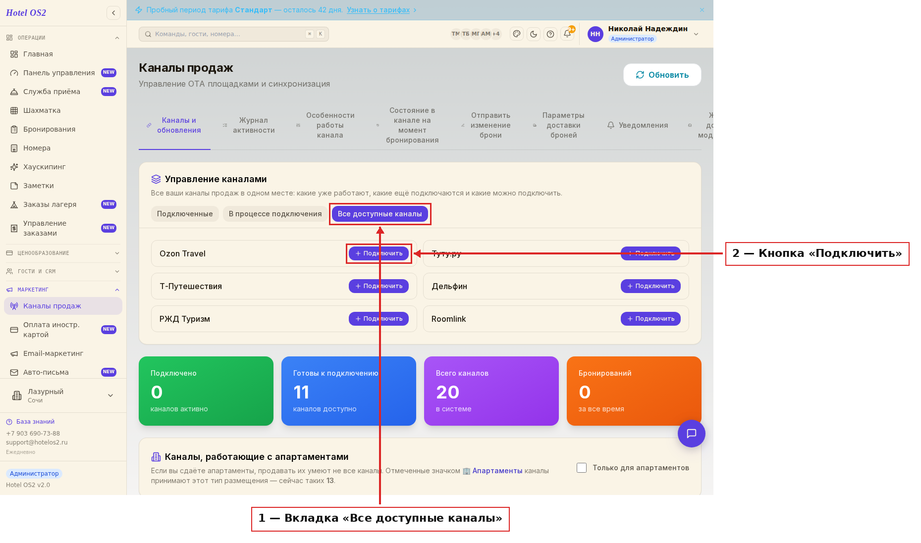Image resolution: width=921 pixels, height=543 pixels.
Task: Click the Обновить button
Action: pyautogui.click(x=662, y=75)
